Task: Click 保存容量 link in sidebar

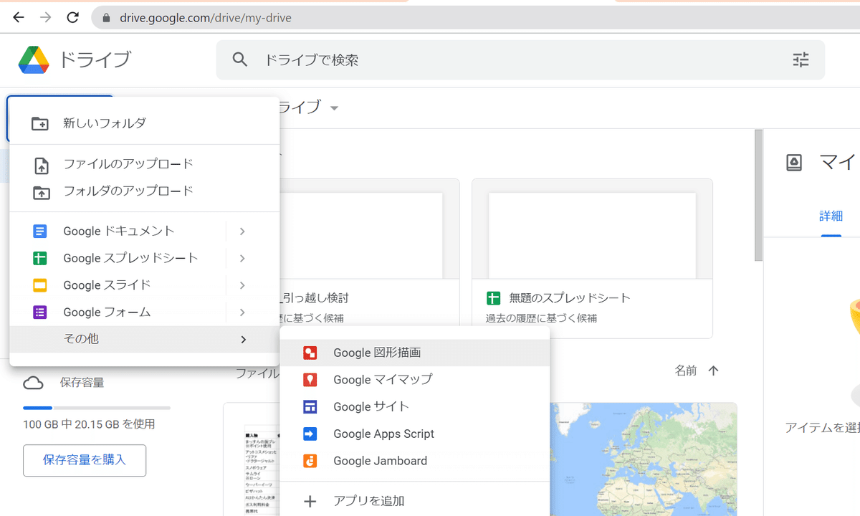Action: [82, 383]
